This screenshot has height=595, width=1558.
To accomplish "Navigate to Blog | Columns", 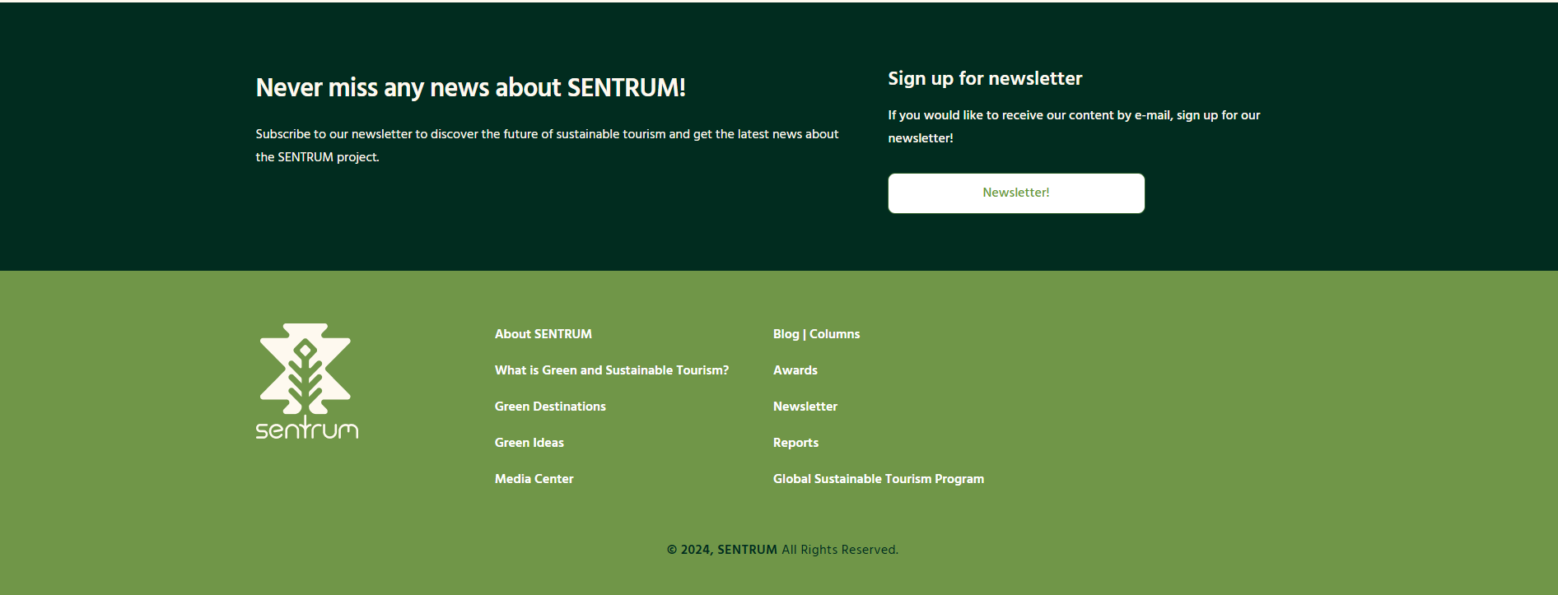I will pos(816,334).
